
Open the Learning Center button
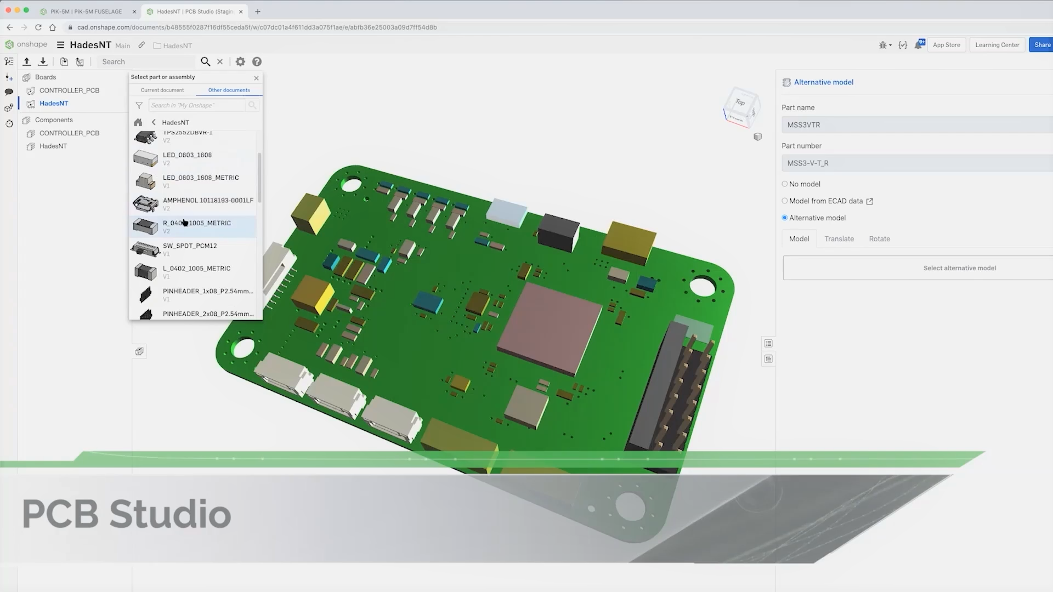[997, 45]
